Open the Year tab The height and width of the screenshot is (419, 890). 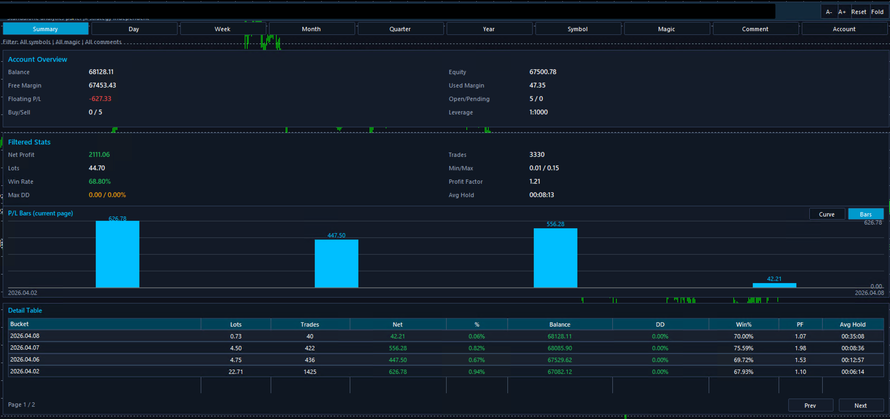tap(489, 29)
